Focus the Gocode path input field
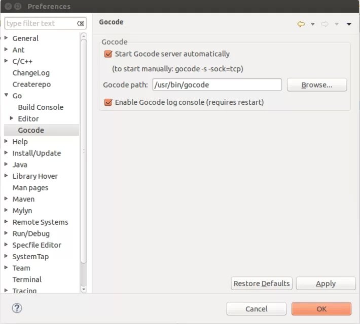Viewport: 360px width, 324px height. pos(217,85)
